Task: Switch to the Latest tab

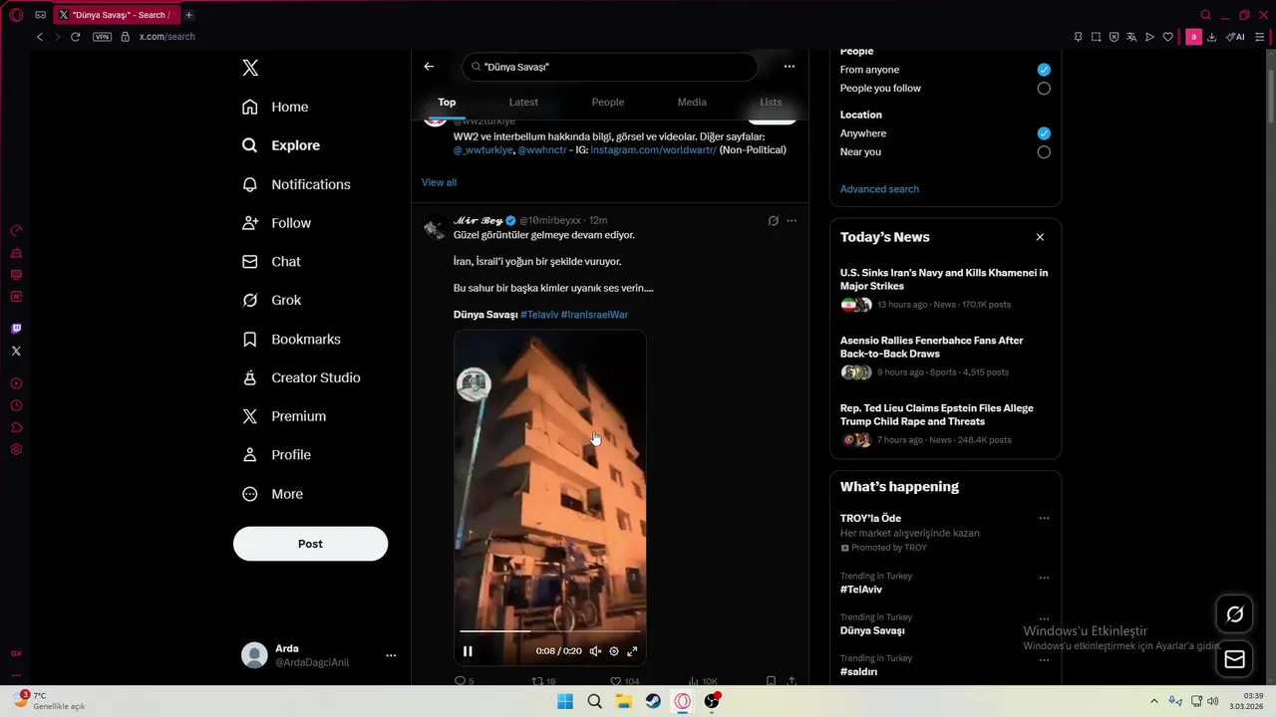Action: [523, 102]
